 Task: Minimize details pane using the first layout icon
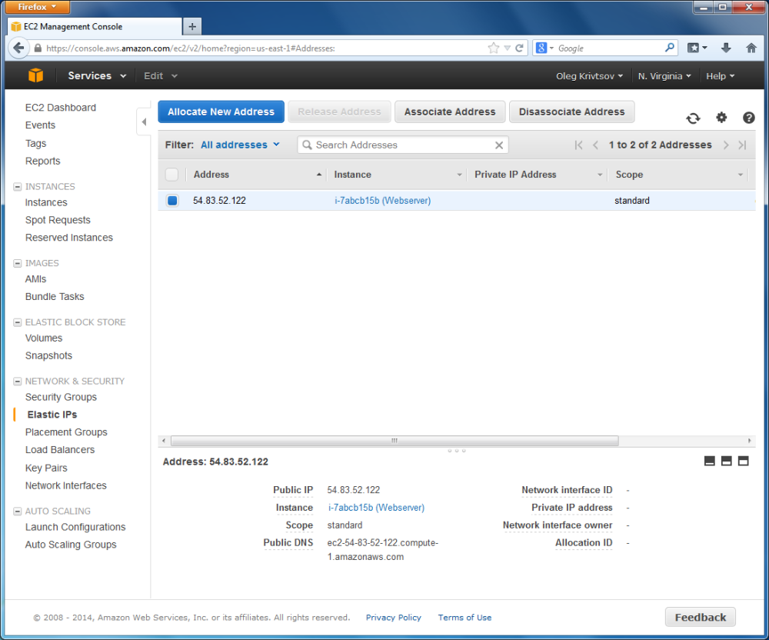coord(709,461)
